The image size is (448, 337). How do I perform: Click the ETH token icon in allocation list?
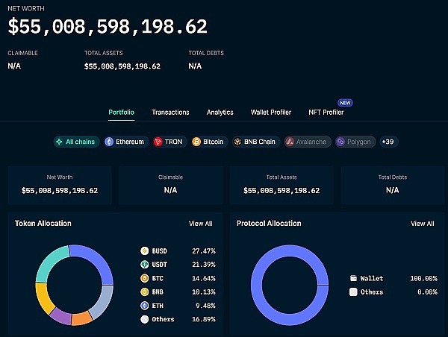click(x=145, y=305)
